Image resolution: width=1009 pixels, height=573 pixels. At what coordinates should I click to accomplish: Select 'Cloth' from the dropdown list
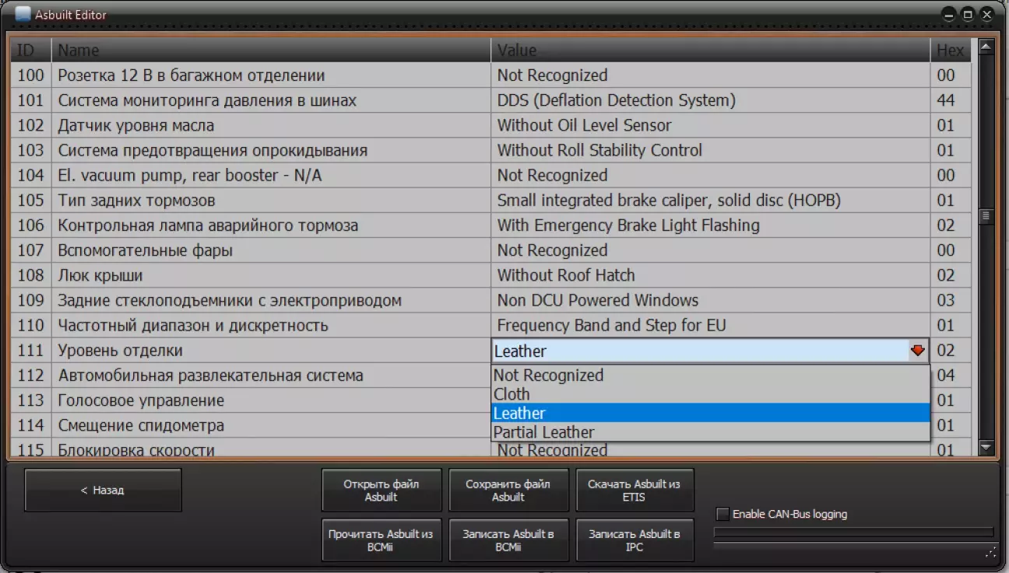(x=512, y=394)
